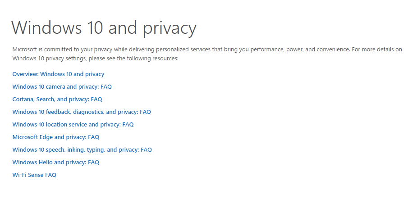
Task: Open the Microsoft Edge and privacy FAQ
Action: 56,137
